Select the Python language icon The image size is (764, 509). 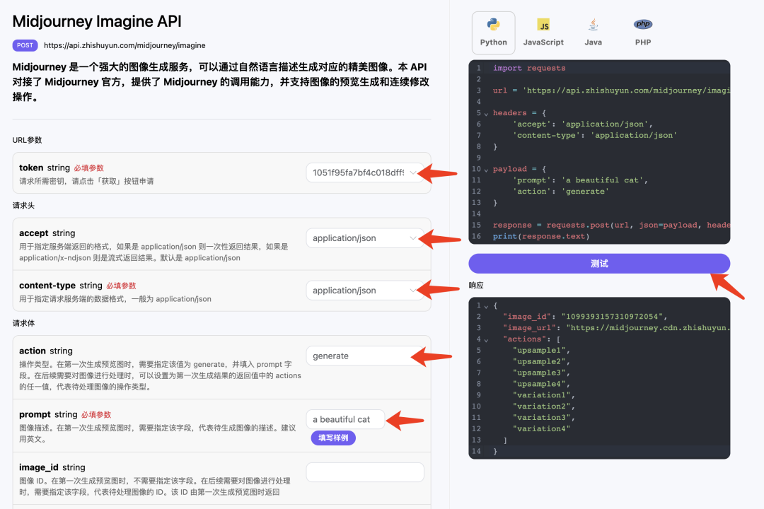pyautogui.click(x=493, y=24)
